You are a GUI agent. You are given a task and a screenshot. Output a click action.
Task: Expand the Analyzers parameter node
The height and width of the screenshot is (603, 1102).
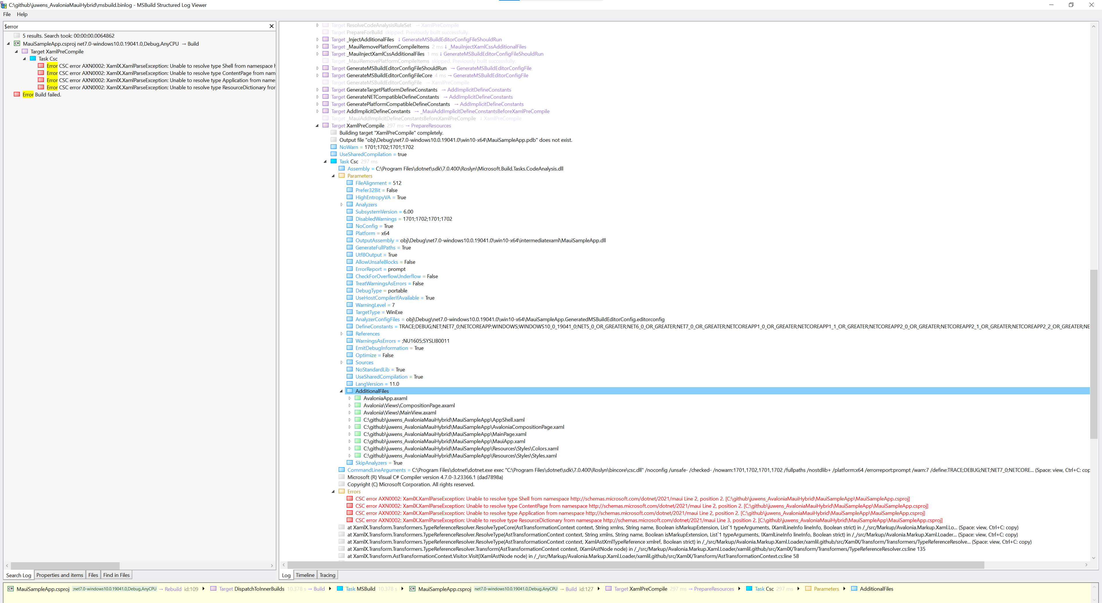tap(342, 205)
